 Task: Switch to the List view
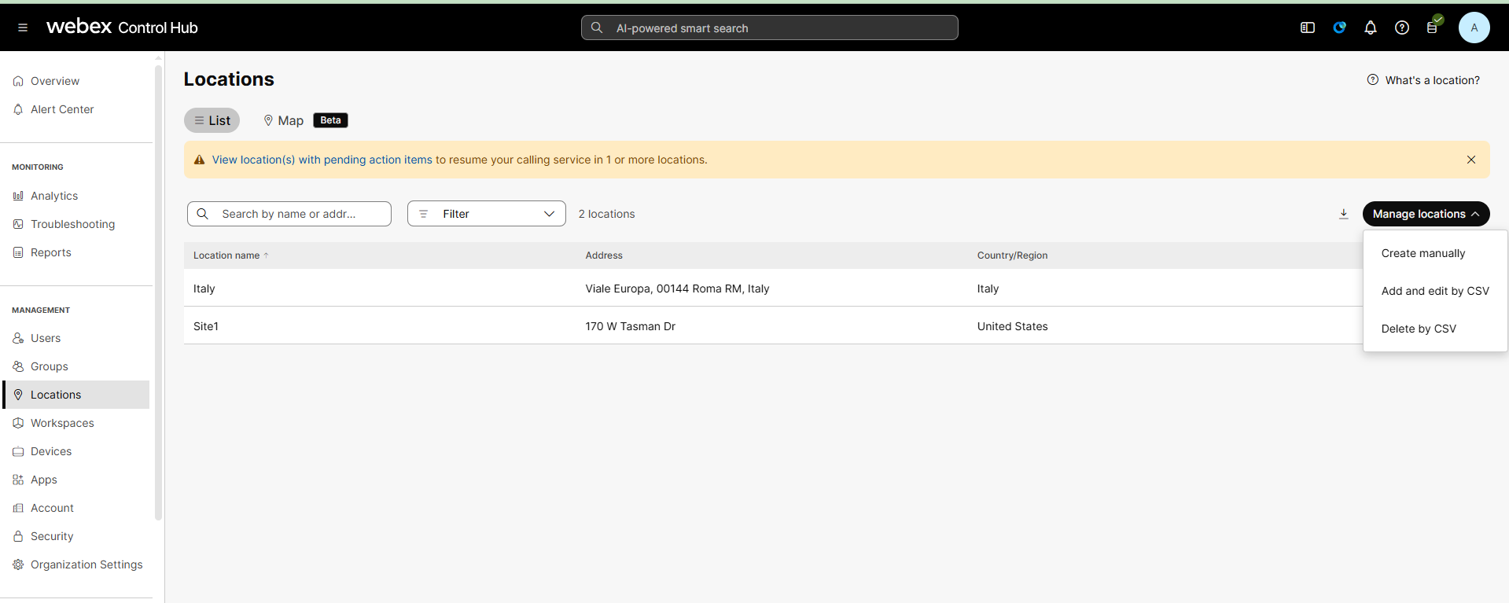212,120
